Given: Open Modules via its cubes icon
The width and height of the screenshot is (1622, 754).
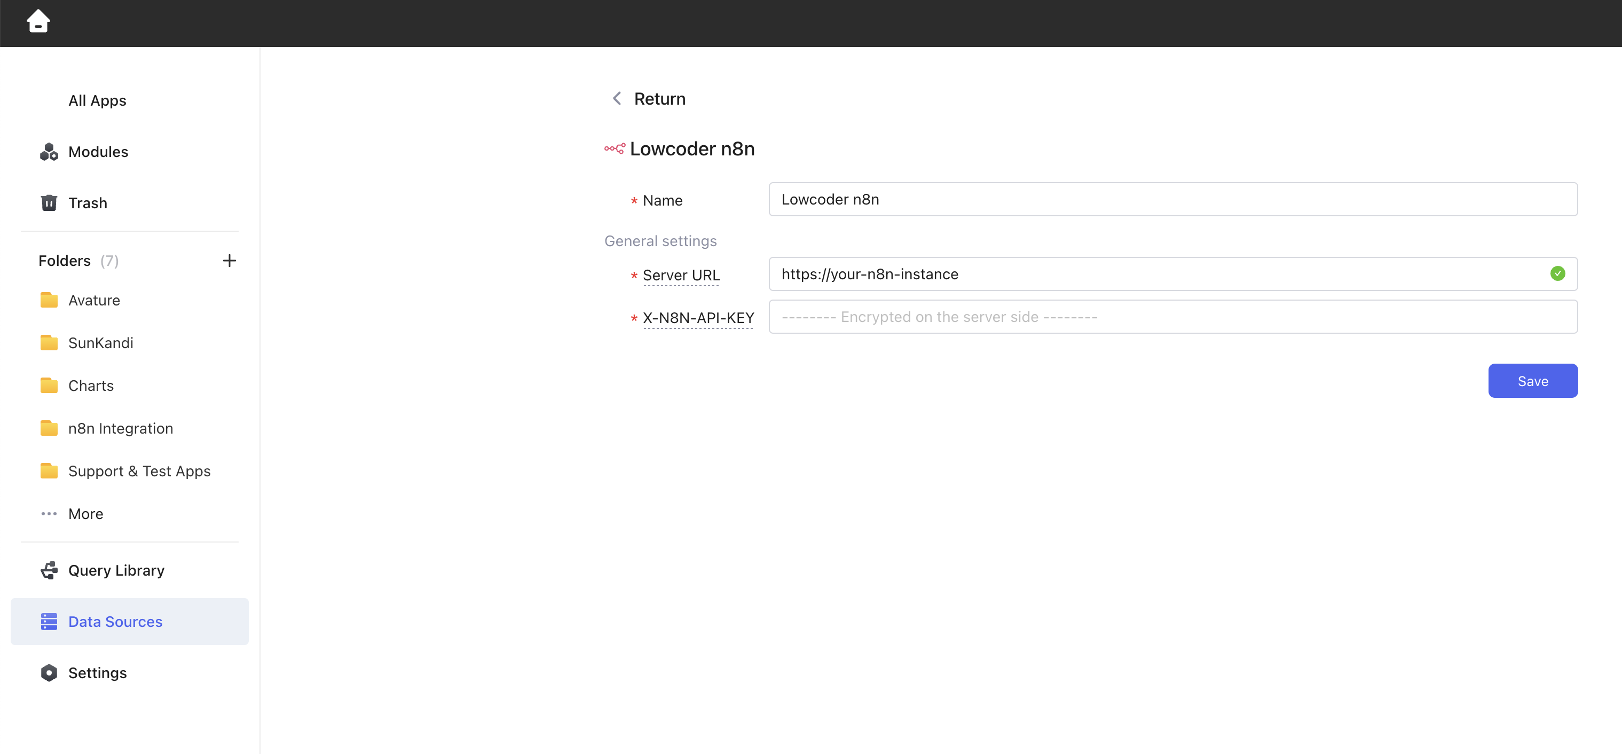Looking at the screenshot, I should tap(49, 152).
